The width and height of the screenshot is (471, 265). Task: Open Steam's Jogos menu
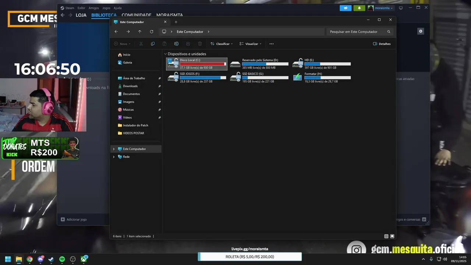click(106, 8)
